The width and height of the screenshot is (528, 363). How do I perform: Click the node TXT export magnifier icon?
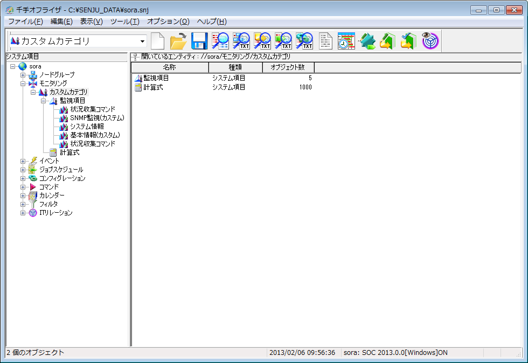241,41
